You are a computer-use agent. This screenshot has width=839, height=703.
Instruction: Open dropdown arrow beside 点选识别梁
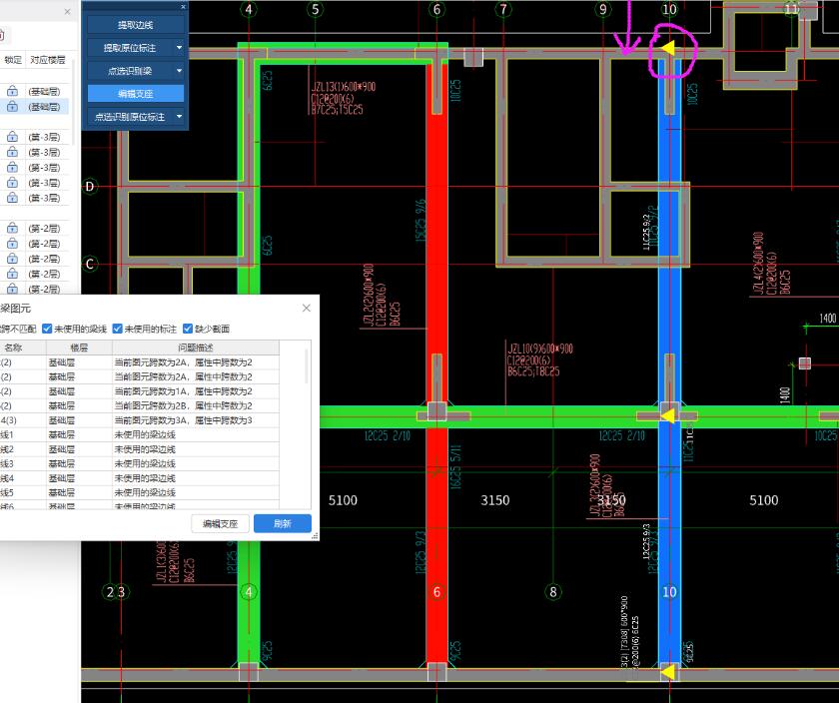[179, 71]
